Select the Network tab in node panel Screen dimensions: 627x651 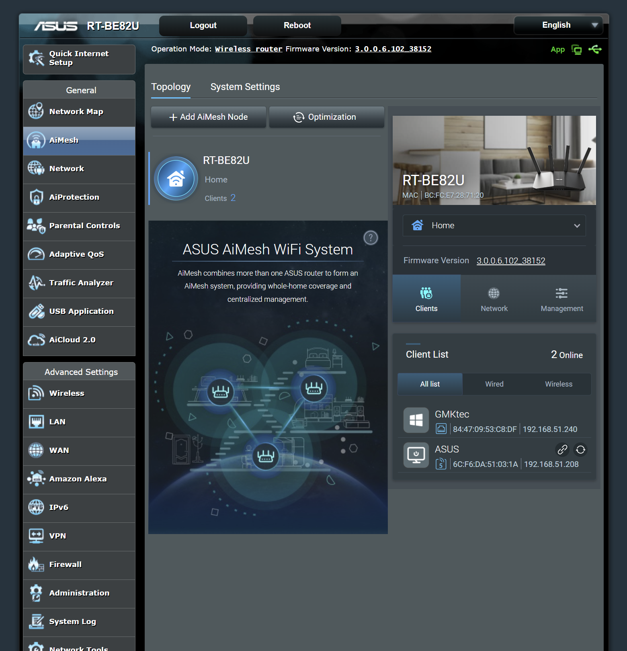pos(494,298)
